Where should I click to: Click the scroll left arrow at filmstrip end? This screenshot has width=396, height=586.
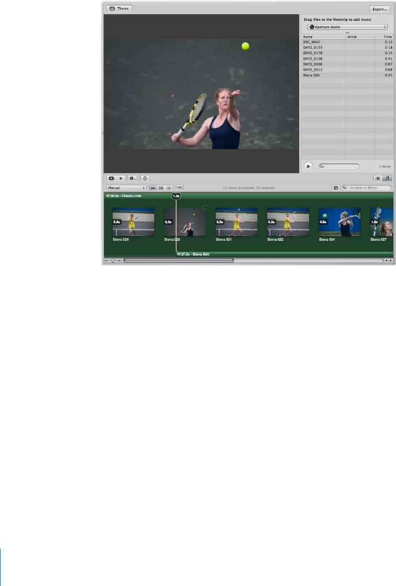[386, 260]
